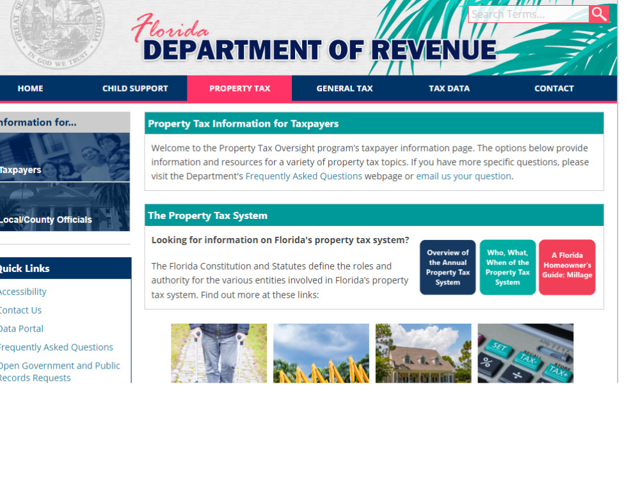Click the Information for... sidebar heading
The width and height of the screenshot is (640, 480).
tap(38, 122)
